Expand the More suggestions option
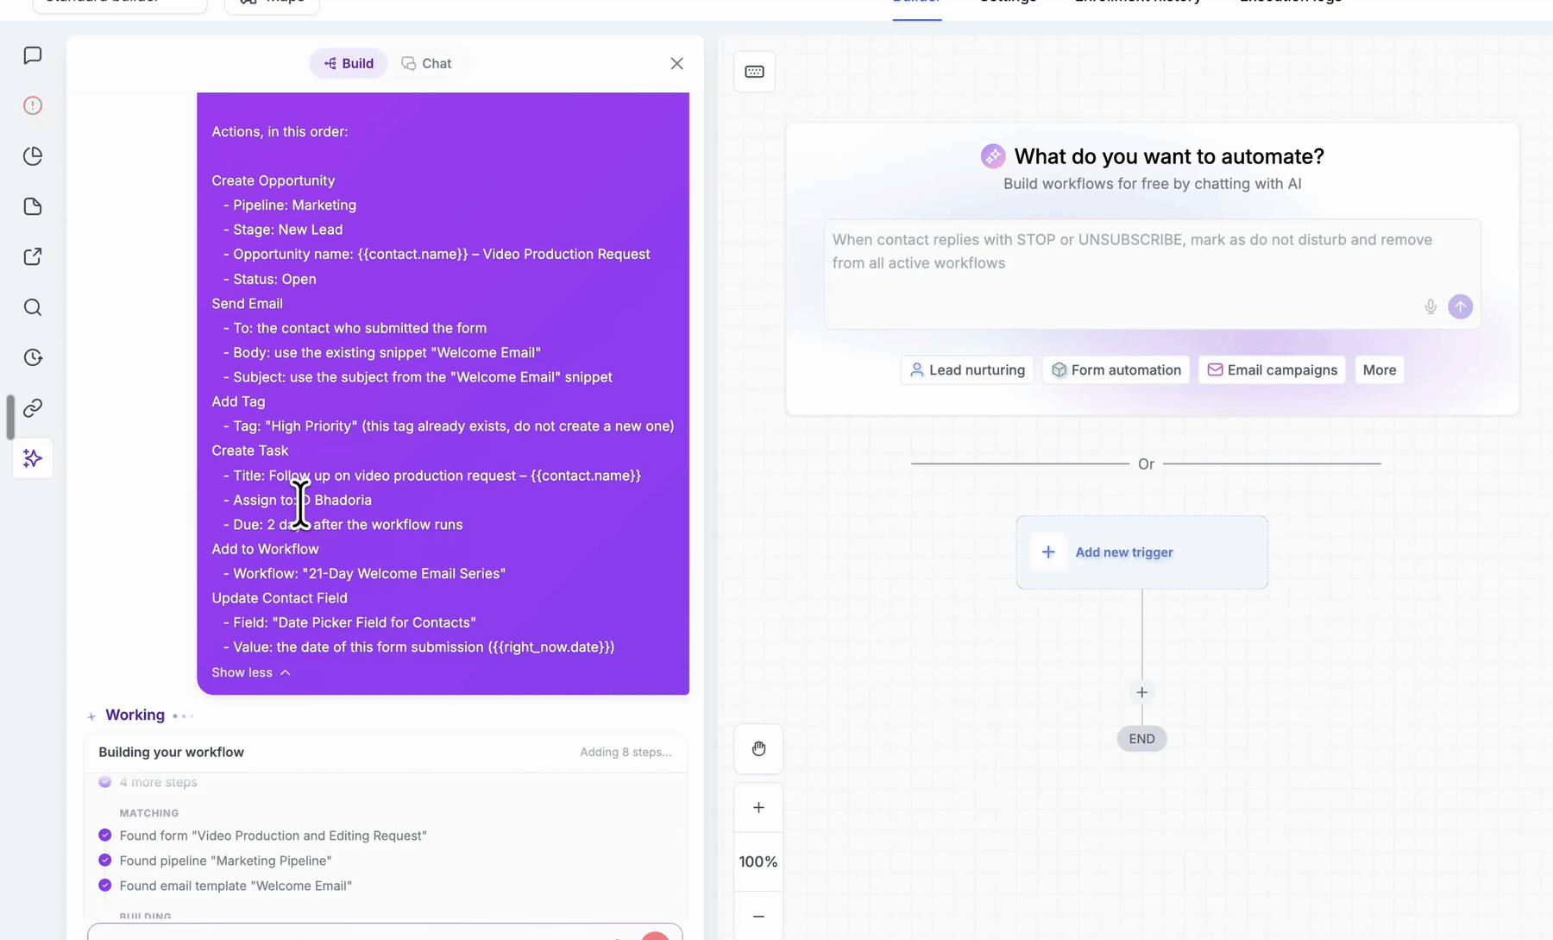This screenshot has width=1553, height=940. (1380, 369)
